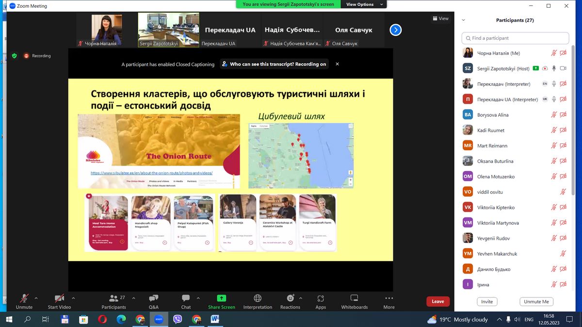The height and width of the screenshot is (327, 582).
Task: Click the Invite button
Action: pyautogui.click(x=487, y=301)
